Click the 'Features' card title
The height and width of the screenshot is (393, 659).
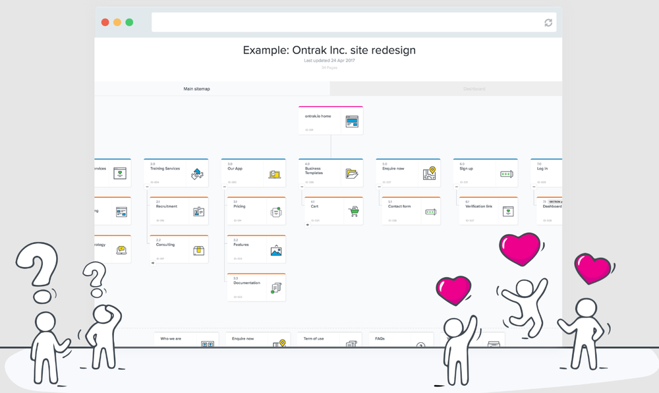(x=241, y=245)
